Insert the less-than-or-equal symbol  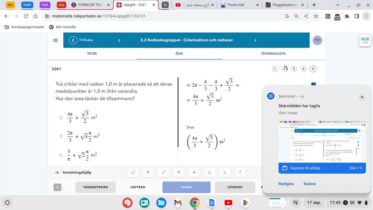tap(209, 172)
